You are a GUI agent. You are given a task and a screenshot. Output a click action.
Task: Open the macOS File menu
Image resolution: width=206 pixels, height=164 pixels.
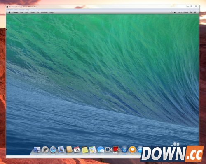click(22, 12)
